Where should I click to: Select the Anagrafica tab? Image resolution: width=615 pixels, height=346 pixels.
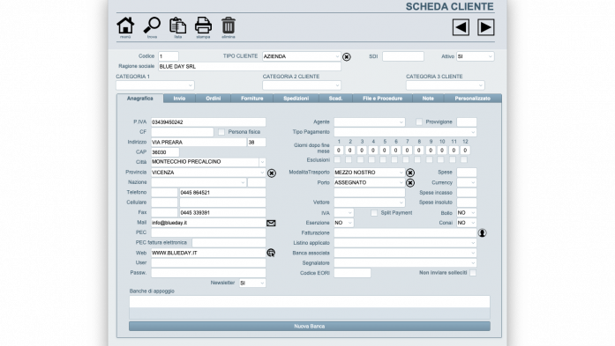[x=140, y=99]
